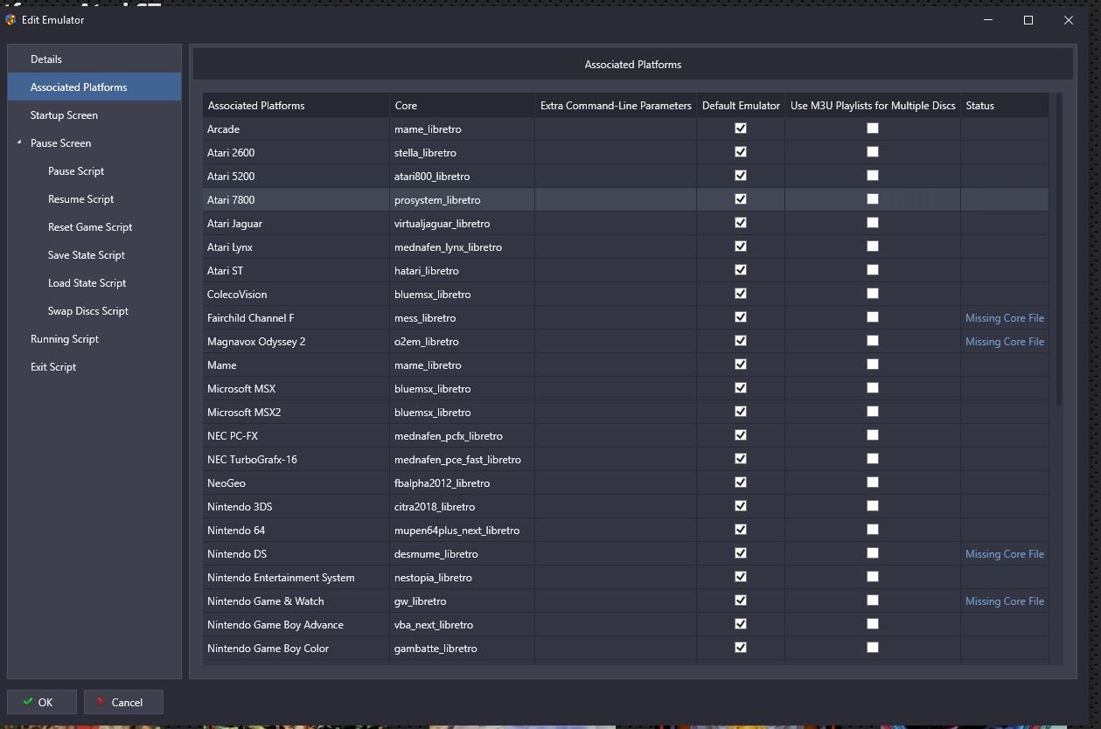Select the mednafen_pce_fast_libretro core cell
The height and width of the screenshot is (729, 1101).
(463, 460)
